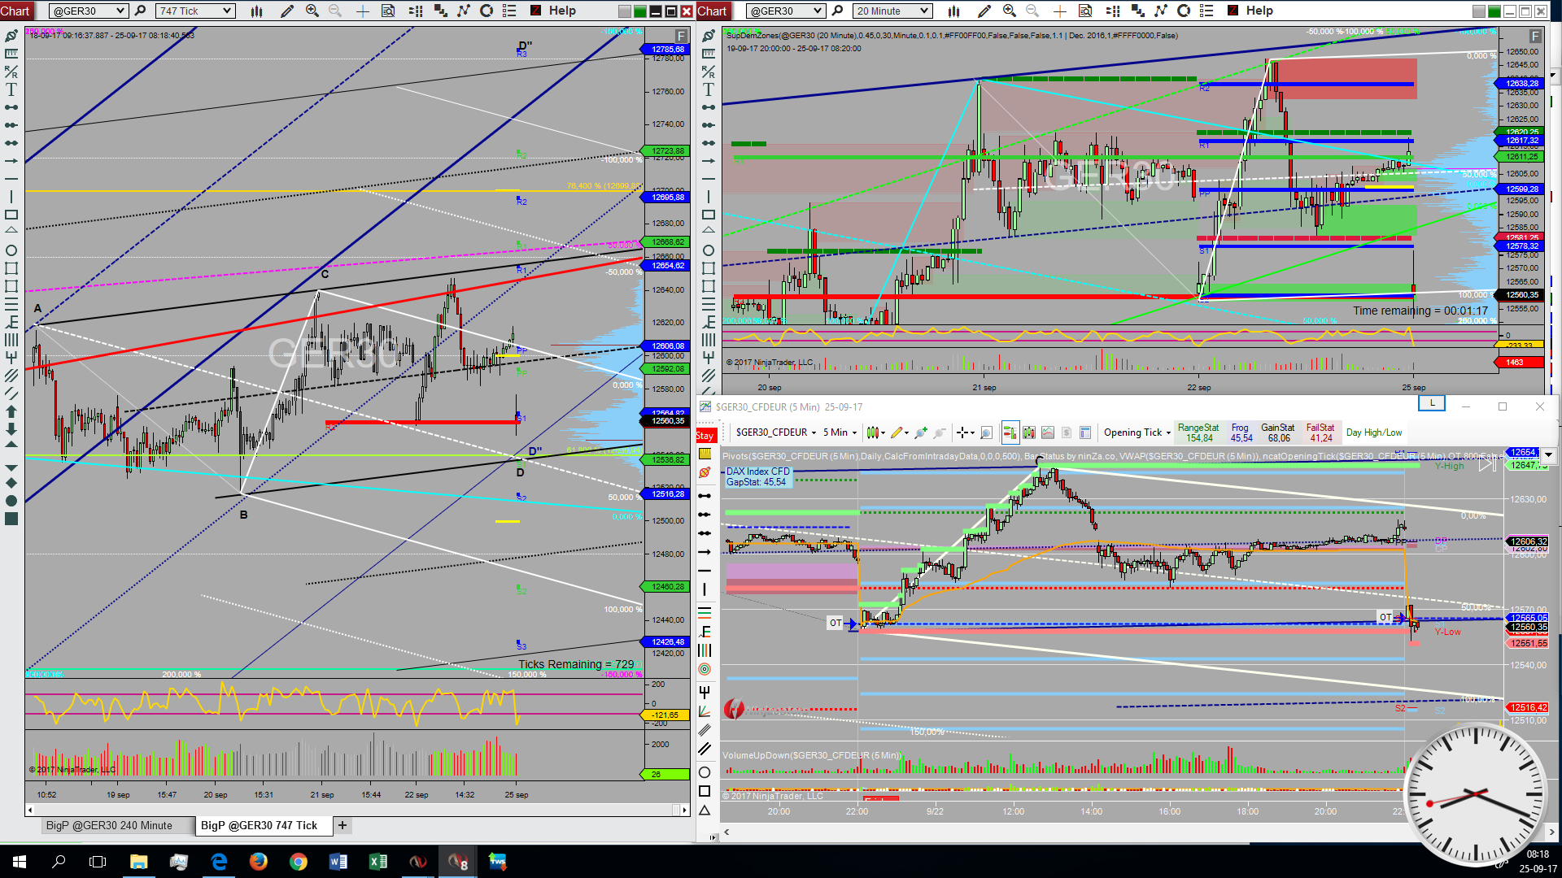Select text tool in 747 Tick drawing sidebar
This screenshot has height=878, width=1562.
point(11,89)
